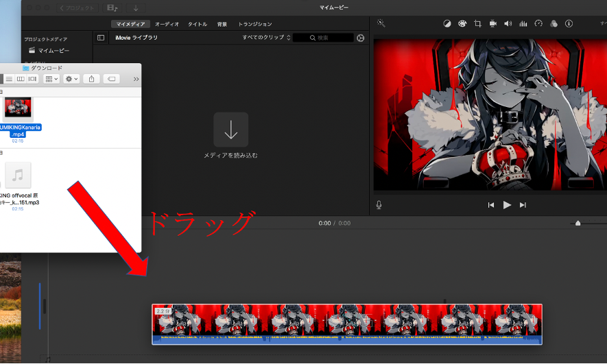
Task: Switch to マイメディア tab
Action: click(x=130, y=24)
